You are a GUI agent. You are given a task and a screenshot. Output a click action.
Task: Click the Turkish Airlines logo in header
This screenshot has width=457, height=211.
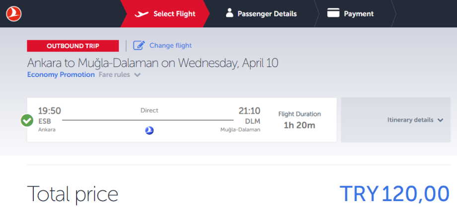[x=14, y=14]
